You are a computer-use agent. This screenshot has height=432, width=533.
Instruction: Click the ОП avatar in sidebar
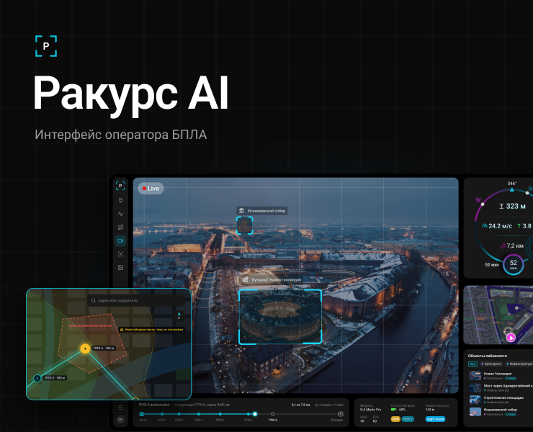(120, 420)
